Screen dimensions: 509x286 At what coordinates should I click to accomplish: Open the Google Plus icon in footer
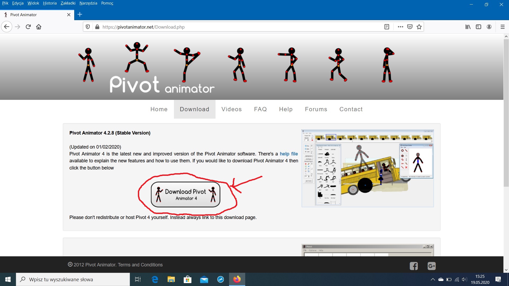(x=432, y=266)
